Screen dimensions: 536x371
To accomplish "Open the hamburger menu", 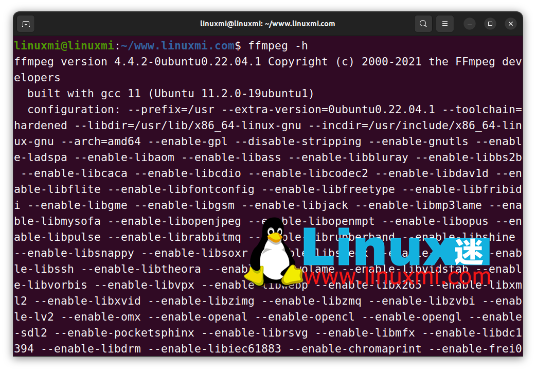I will (445, 24).
